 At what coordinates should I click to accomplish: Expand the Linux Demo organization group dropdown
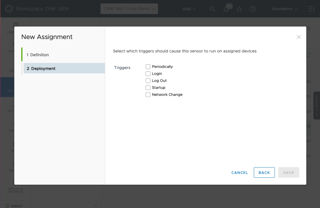[129, 9]
